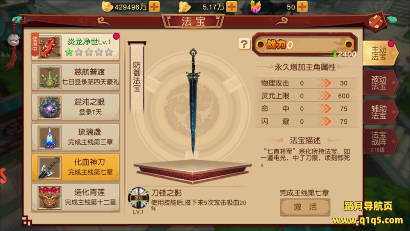Image resolution: width=410 pixels, height=231 pixels.
Task: Click the first green star of 炎龙净世
Action: pyautogui.click(x=69, y=53)
